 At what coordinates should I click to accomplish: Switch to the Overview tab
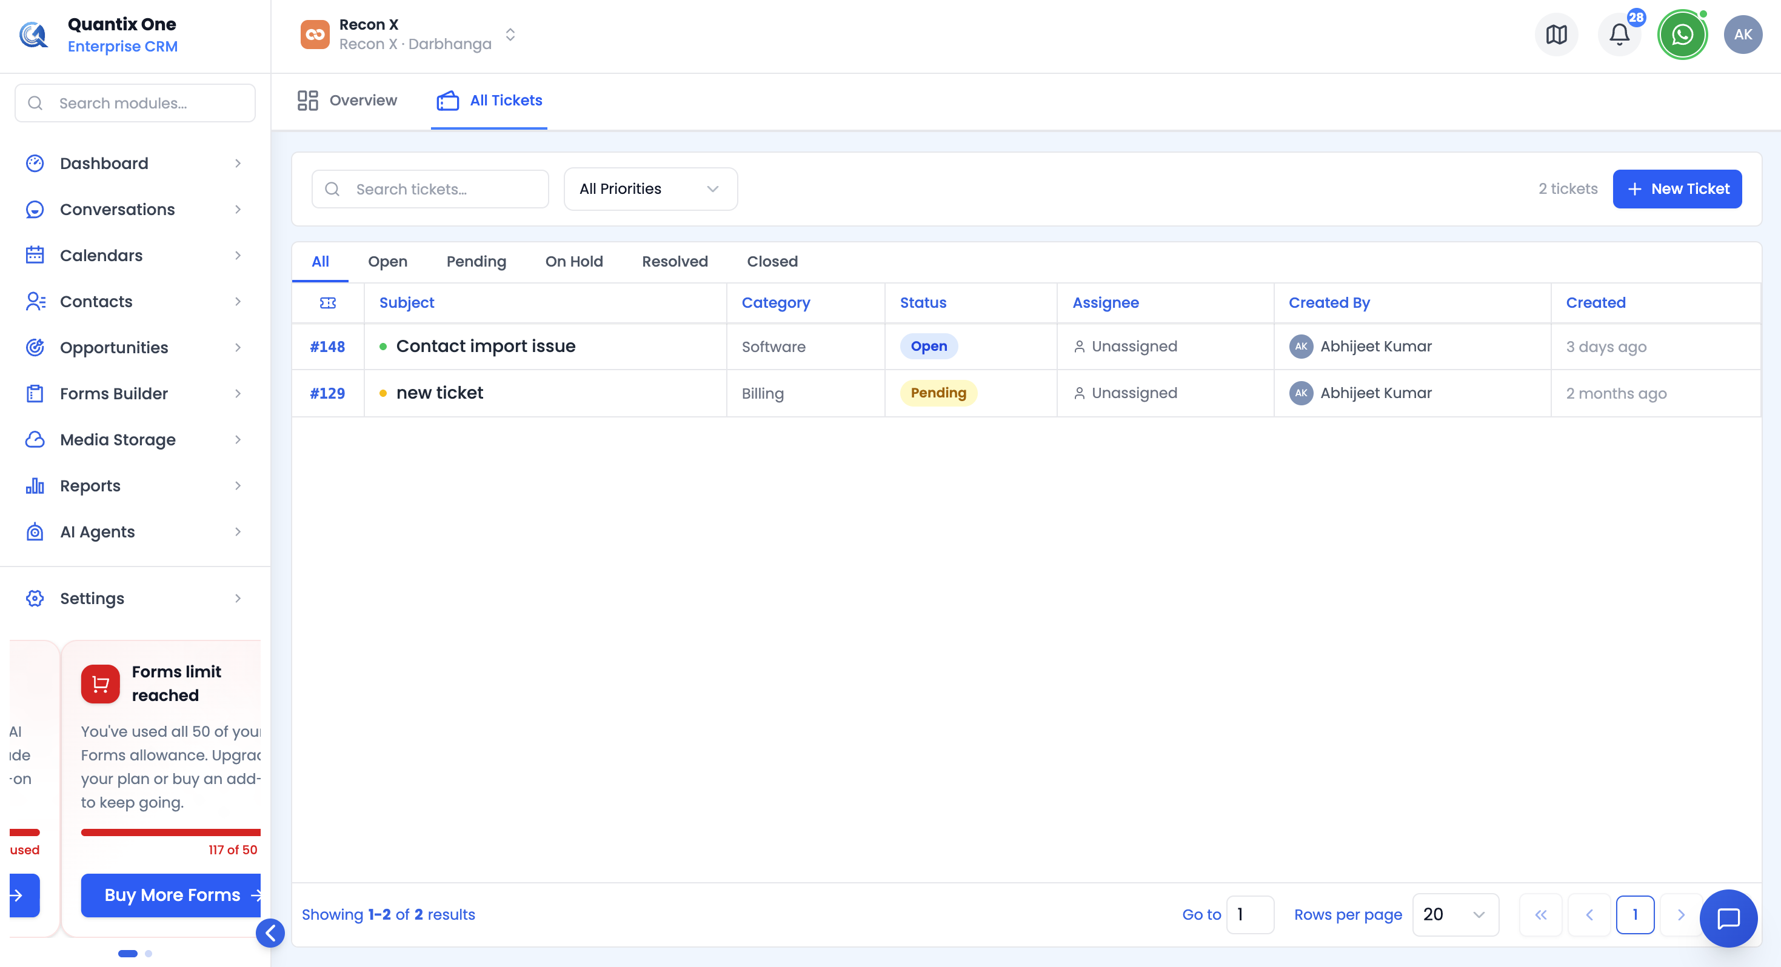(347, 100)
